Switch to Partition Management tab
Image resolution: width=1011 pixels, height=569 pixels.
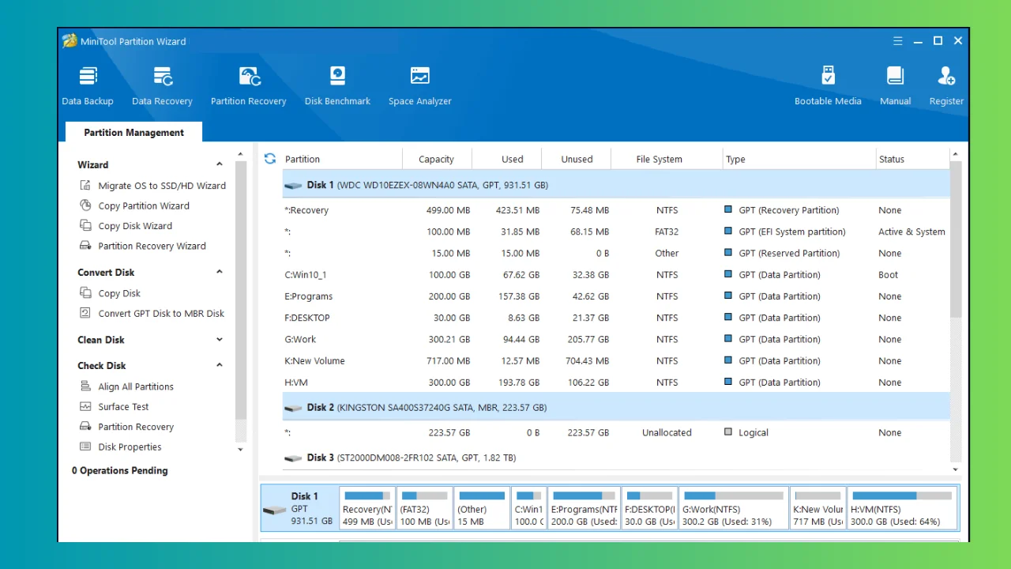[133, 133]
